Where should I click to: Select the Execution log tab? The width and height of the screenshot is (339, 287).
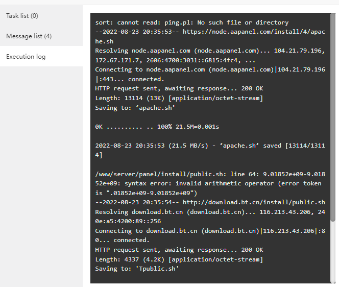26,57
